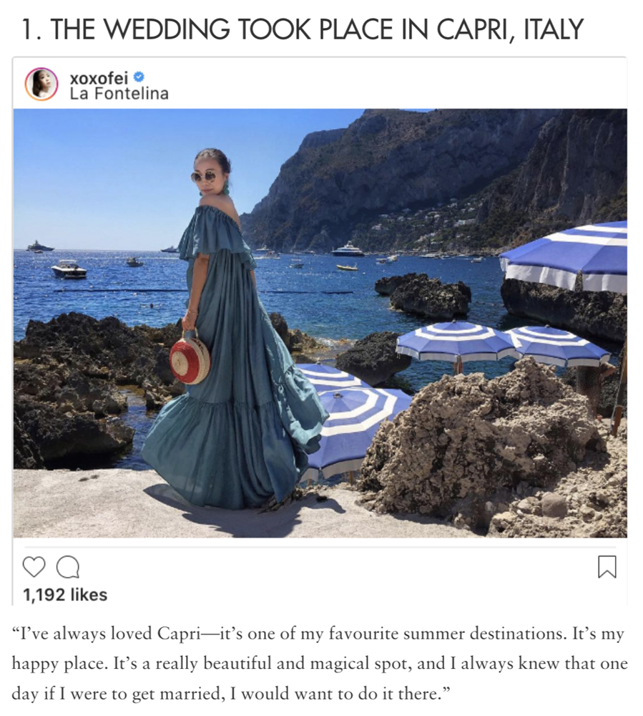Click the words "happy place" in the quote
Viewport: 643px width, 716px height.
[58, 664]
